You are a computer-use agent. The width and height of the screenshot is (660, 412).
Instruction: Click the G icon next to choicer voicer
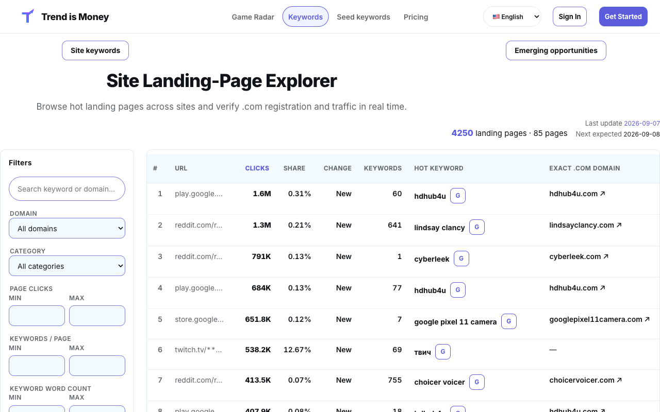click(477, 382)
